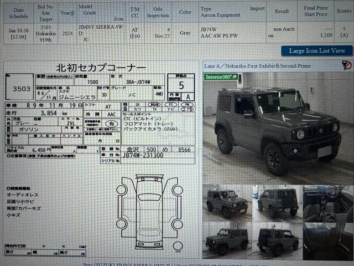Select thumbnail showing Jimny rear view

278,203
